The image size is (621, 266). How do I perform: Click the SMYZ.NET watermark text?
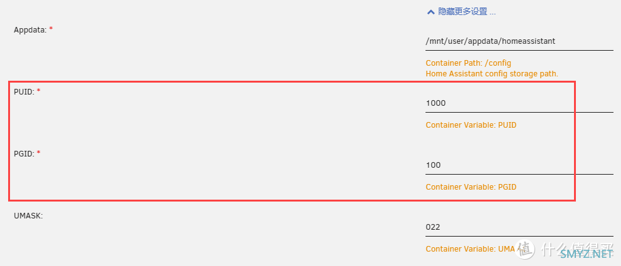coord(586,253)
